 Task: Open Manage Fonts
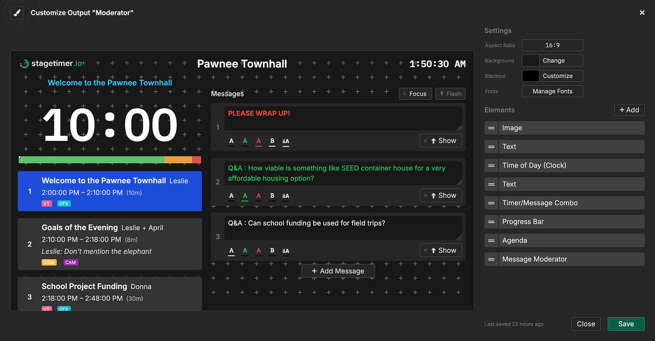552,91
